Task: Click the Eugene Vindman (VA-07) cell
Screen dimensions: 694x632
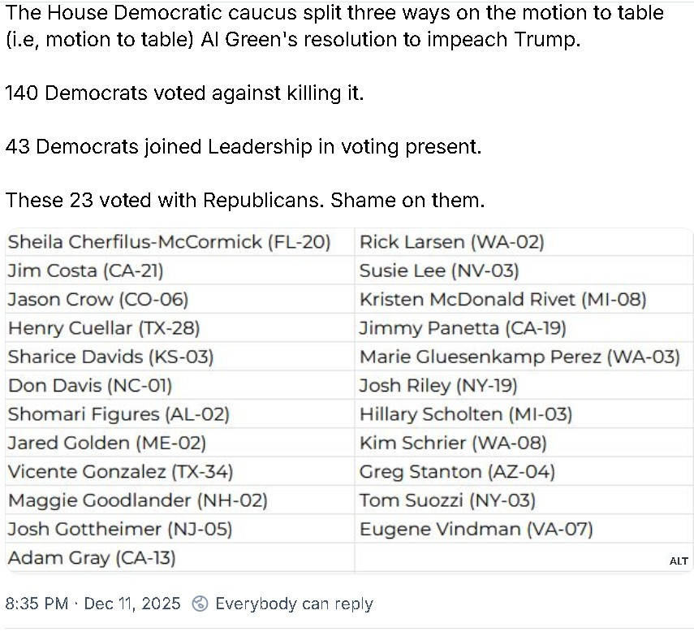Action: coord(476,530)
